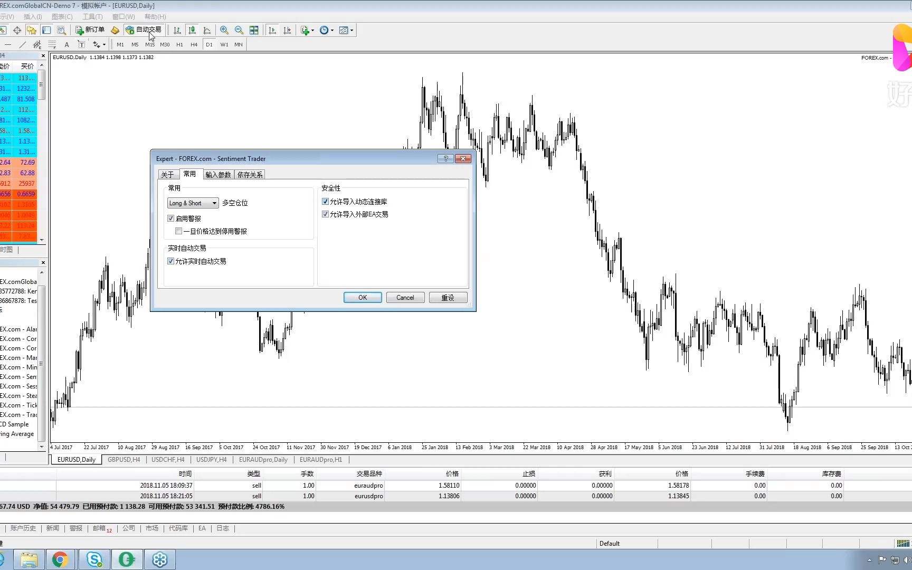Open the 新订单 (New Order) button
The height and width of the screenshot is (570, 912).
tap(90, 30)
